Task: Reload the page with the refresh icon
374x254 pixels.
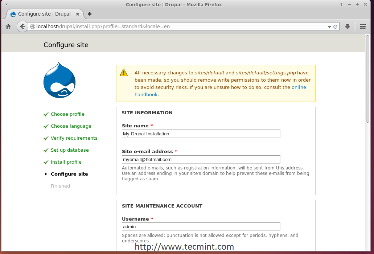Action: click(335, 26)
